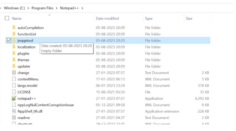Click the autoCompletion folder icon
Image resolution: width=236 pixels, height=131 pixels.
(x=14, y=28)
